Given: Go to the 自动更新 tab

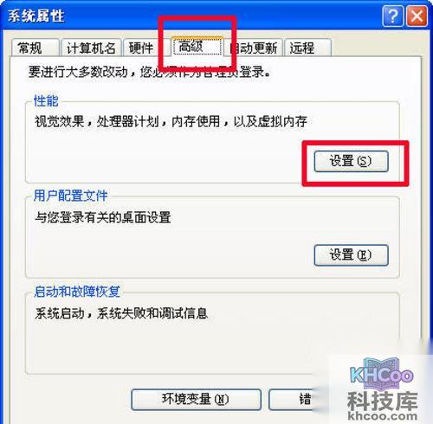Looking at the screenshot, I should [254, 48].
